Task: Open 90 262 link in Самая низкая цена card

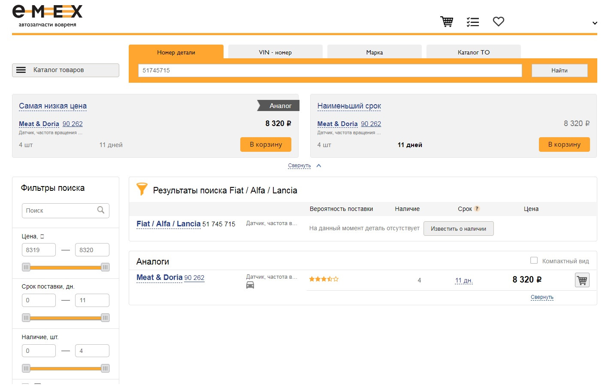Action: 73,124
